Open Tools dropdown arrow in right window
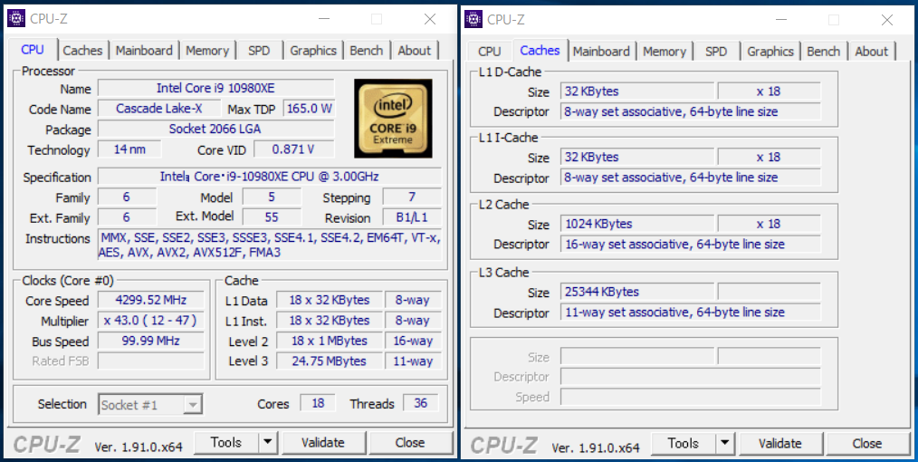 pos(725,443)
